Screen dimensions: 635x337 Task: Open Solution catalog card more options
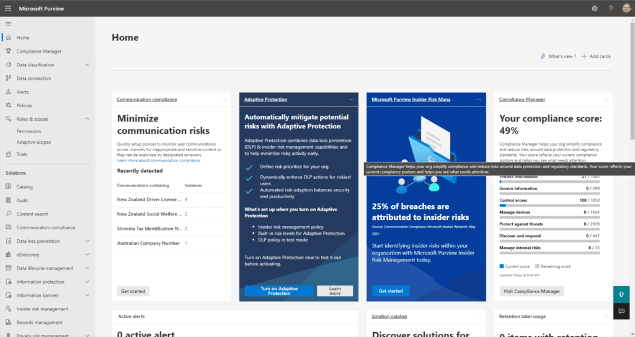pyautogui.click(x=479, y=317)
